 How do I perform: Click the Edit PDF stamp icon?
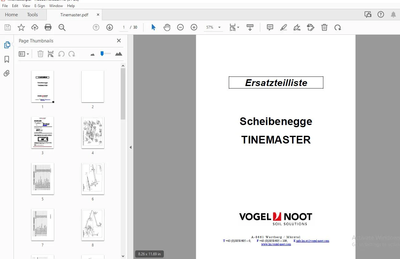pyautogui.click(x=311, y=27)
